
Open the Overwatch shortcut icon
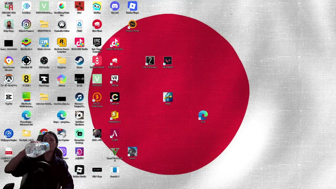click(9, 79)
